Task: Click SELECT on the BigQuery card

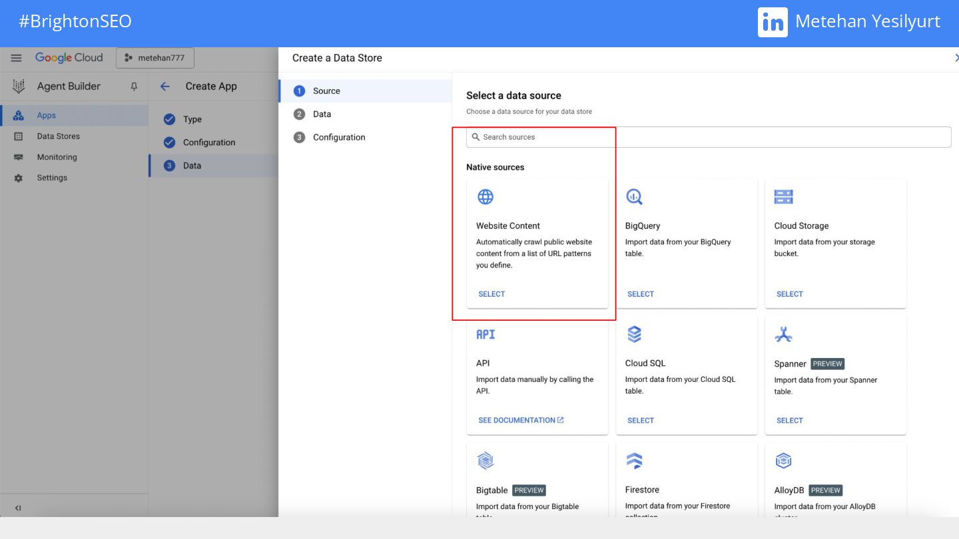Action: click(641, 294)
